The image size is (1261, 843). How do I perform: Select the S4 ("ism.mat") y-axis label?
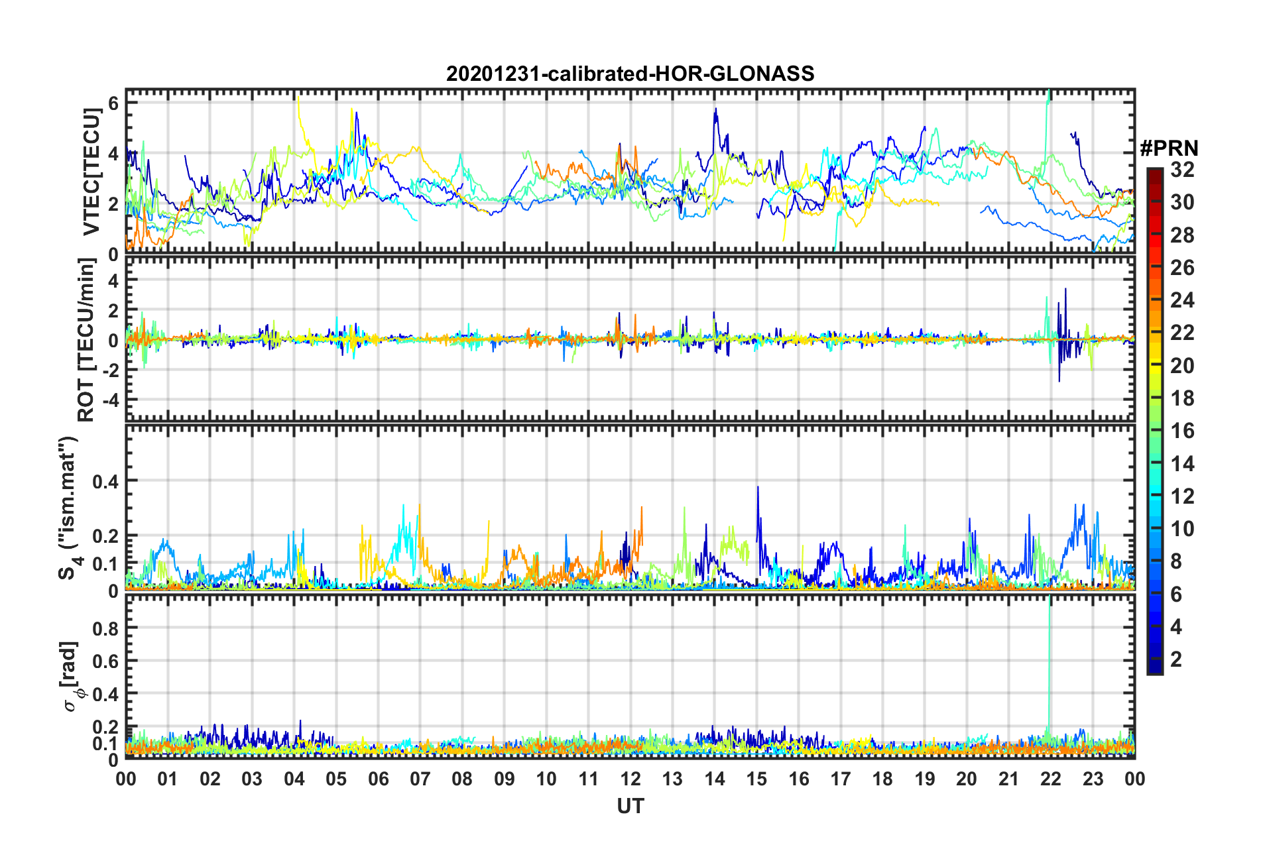coord(68,508)
